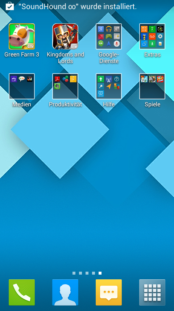The height and width of the screenshot is (311, 174).
Task: Click the Kingdoms and Lords label
Action: pyautogui.click(x=65, y=58)
